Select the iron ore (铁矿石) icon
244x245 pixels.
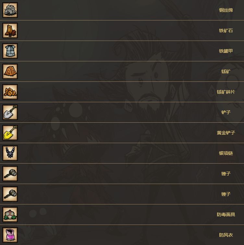click(x=10, y=31)
